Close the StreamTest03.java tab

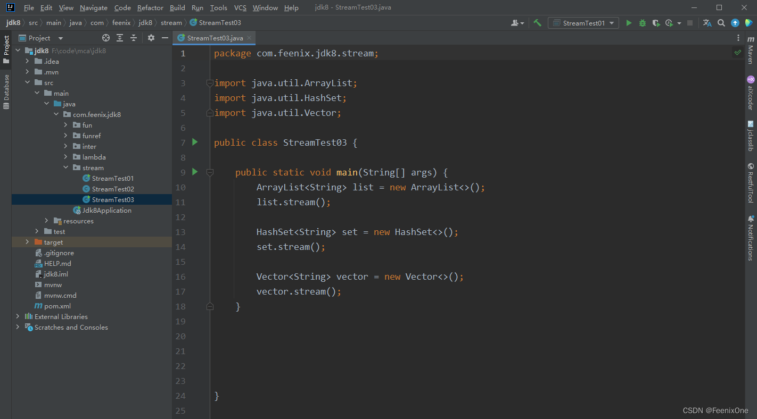[249, 38]
